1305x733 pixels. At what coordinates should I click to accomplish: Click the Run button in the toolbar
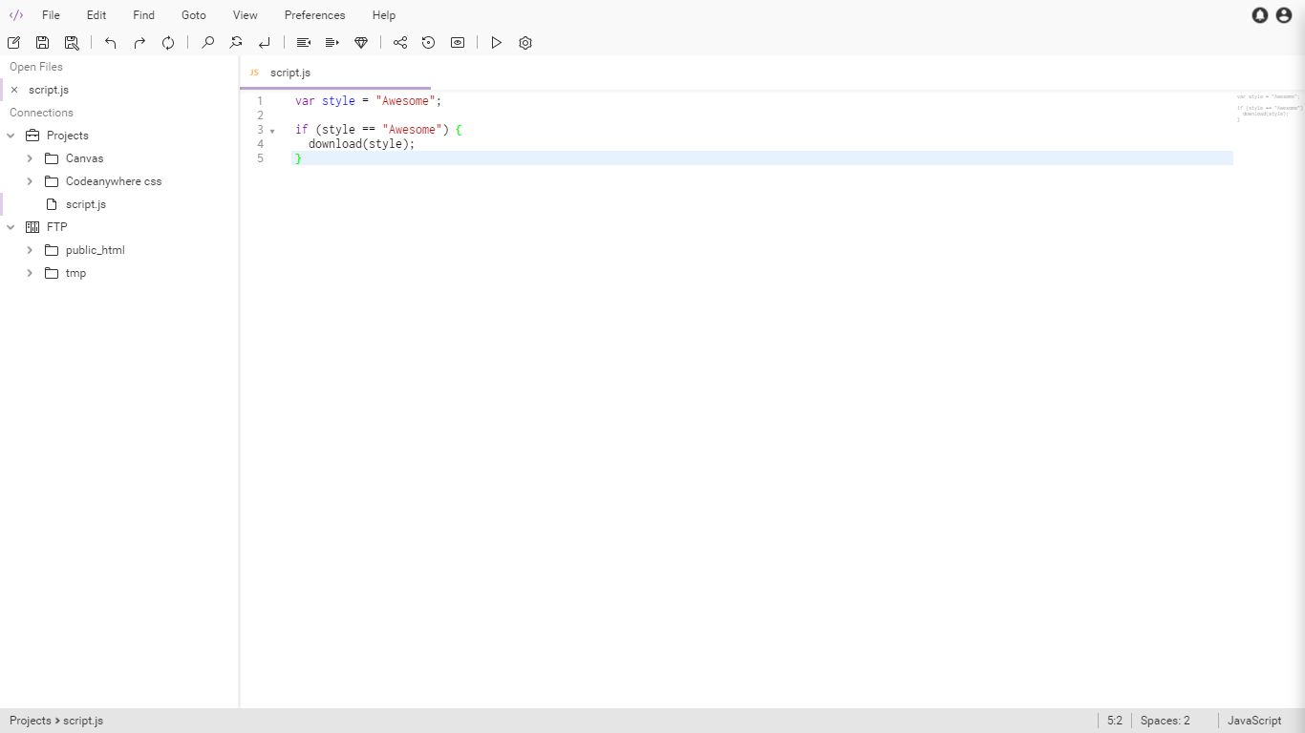pos(496,42)
